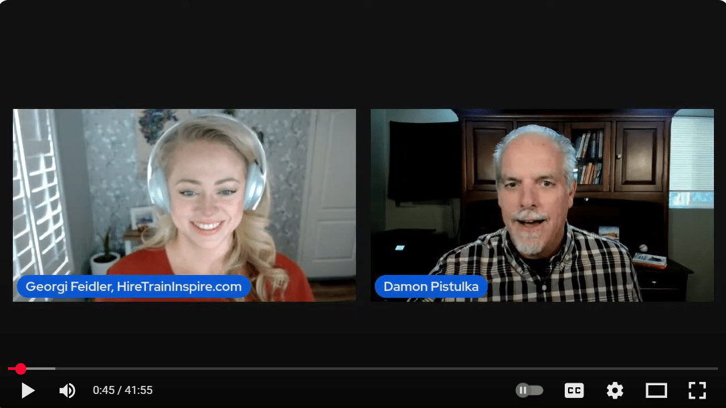Enter fullscreen mode
Viewport: 726px width, 408px height.
click(x=697, y=391)
